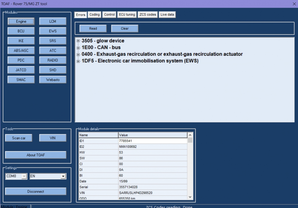Open About TOAF
Viewport: 298px width, 208px height.
tap(36, 155)
